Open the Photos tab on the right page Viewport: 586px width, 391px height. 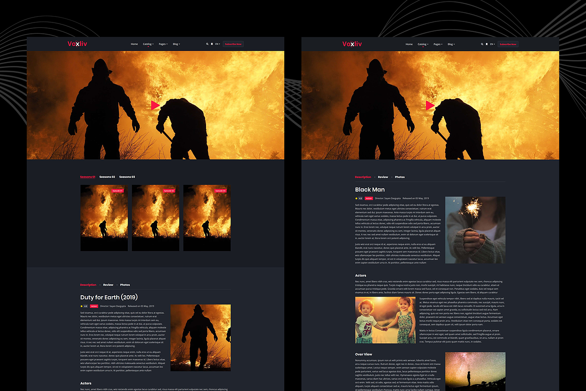point(400,177)
